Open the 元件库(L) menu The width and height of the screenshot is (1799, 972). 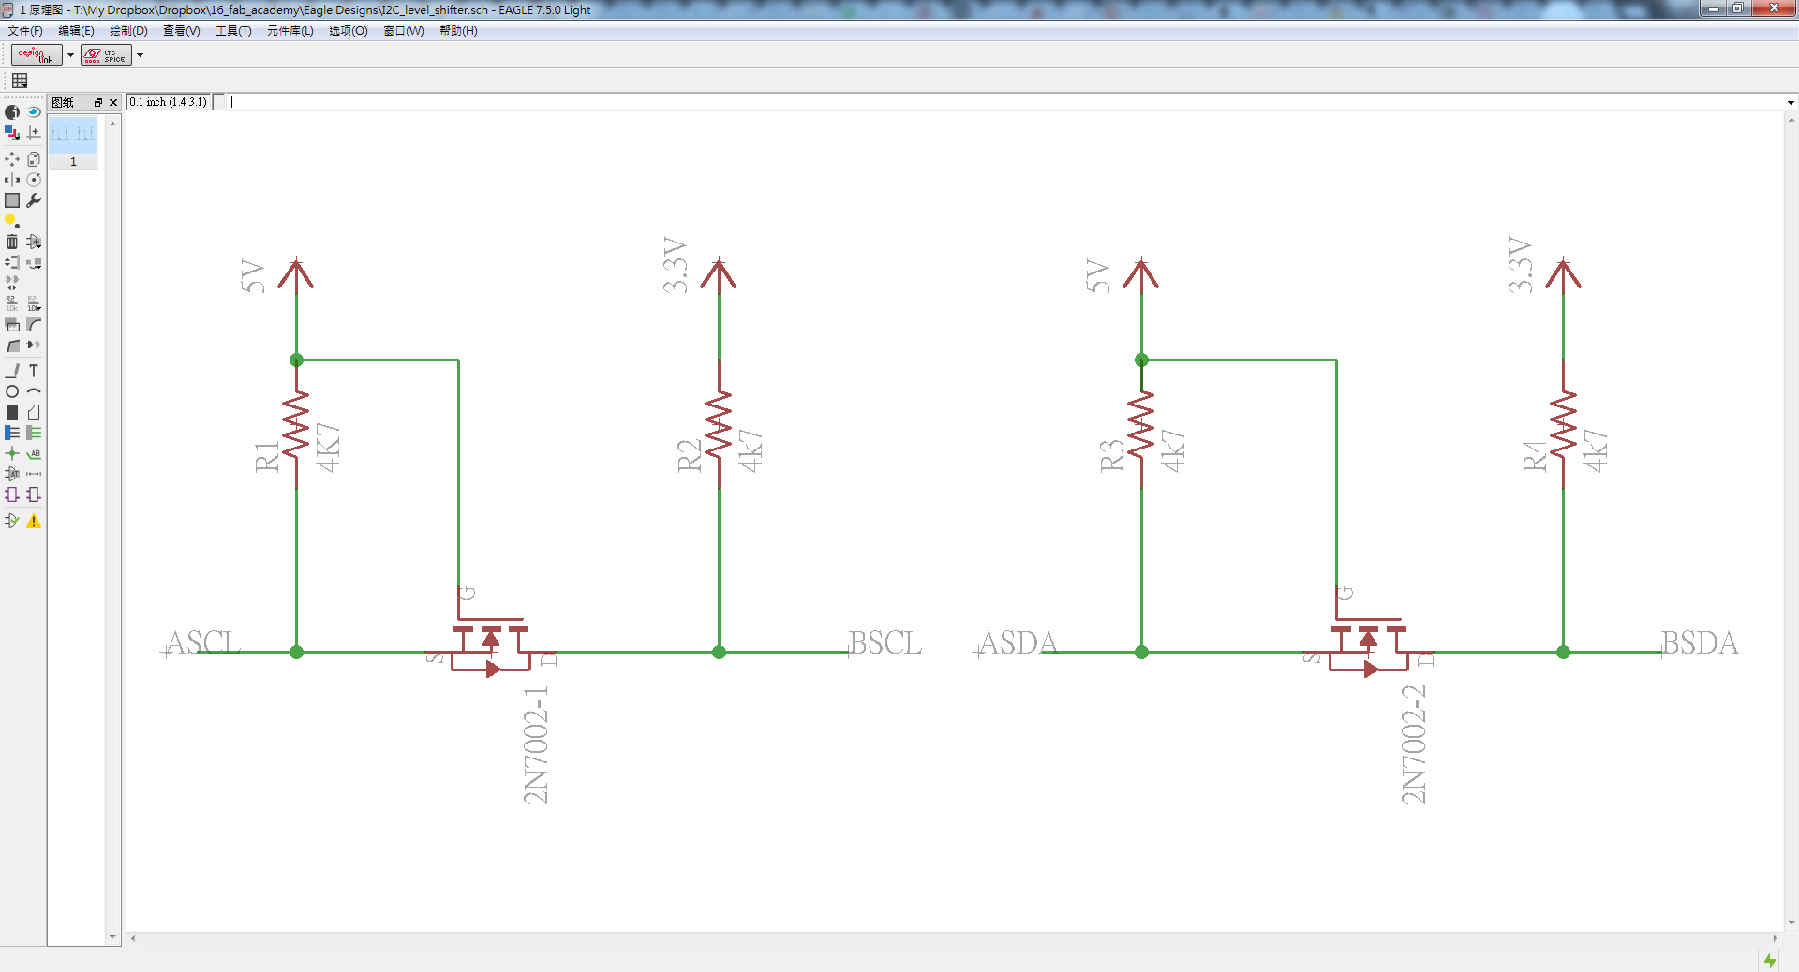point(290,31)
